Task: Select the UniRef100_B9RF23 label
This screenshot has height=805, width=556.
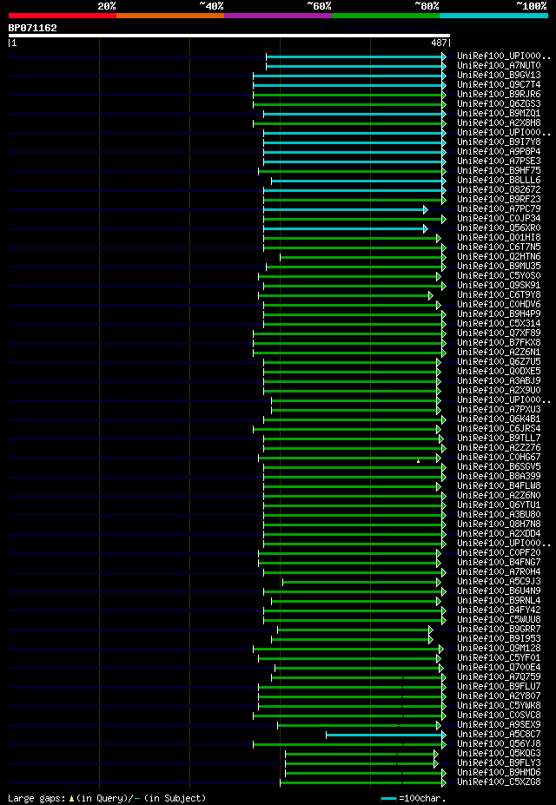Action: coord(499,200)
